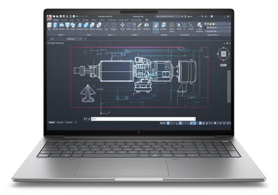The width and height of the screenshot is (278, 195).
Task: Select the Erase tool
Action: point(139,26)
